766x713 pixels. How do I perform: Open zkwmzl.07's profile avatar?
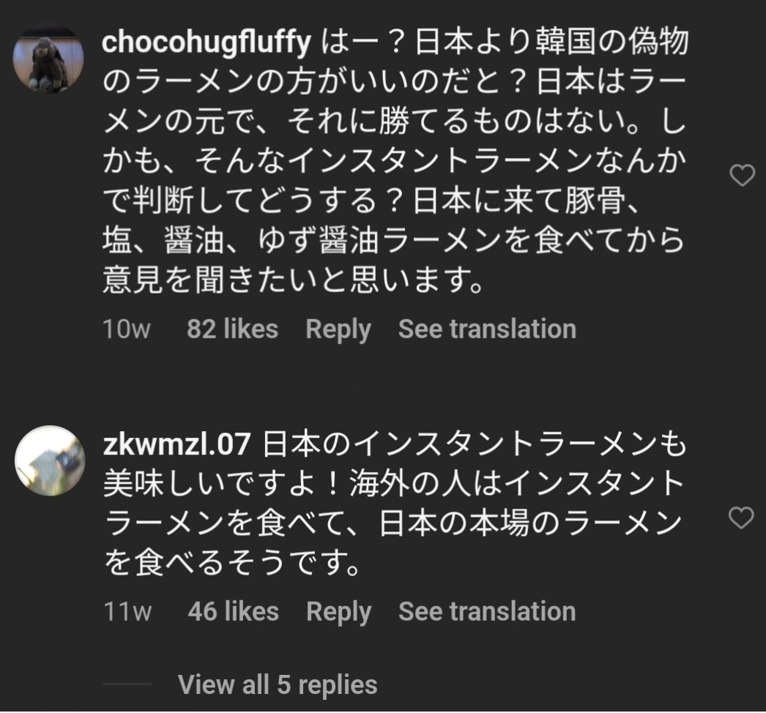[x=50, y=460]
